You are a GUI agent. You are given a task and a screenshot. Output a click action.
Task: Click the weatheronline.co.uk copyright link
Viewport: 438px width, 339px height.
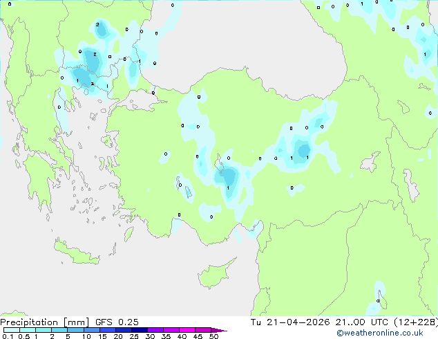point(380,333)
